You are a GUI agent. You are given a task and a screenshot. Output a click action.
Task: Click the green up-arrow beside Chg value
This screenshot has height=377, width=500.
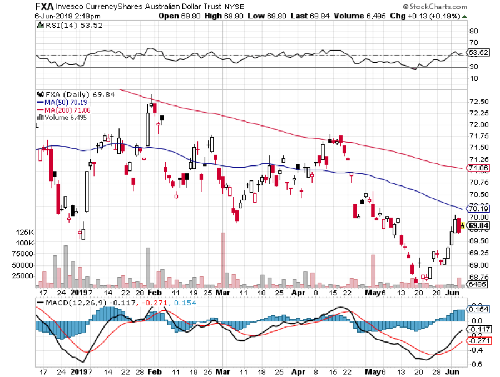464,16
